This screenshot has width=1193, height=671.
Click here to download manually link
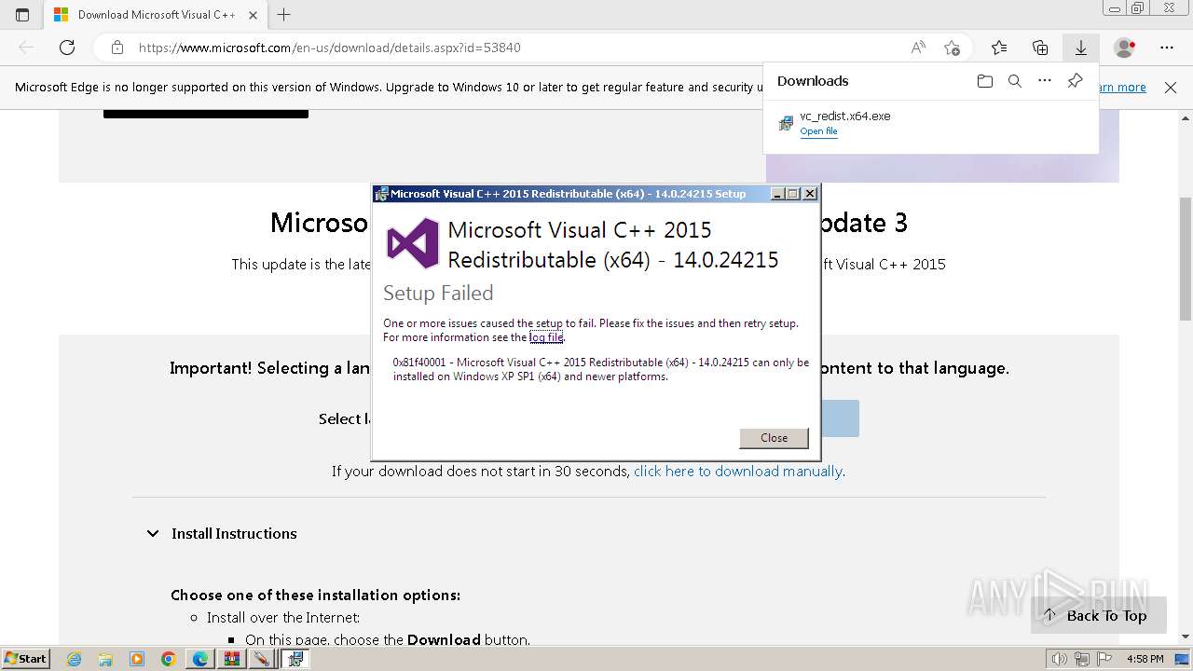[738, 472]
